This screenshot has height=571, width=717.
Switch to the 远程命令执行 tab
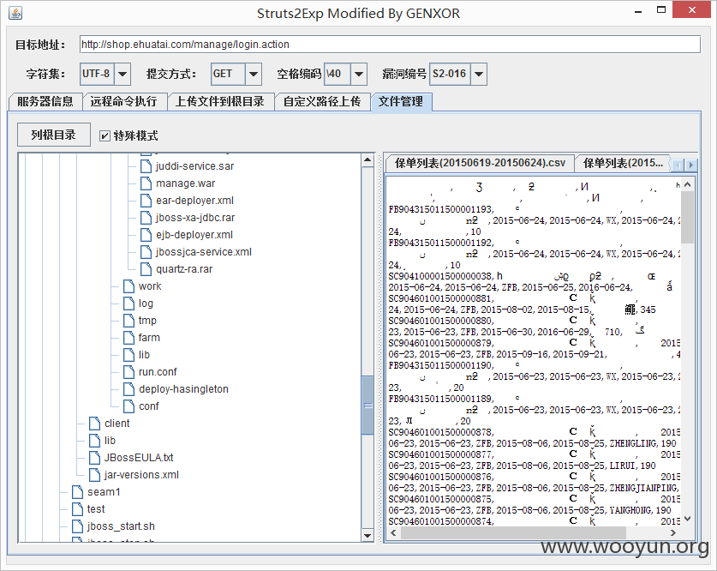point(124,101)
